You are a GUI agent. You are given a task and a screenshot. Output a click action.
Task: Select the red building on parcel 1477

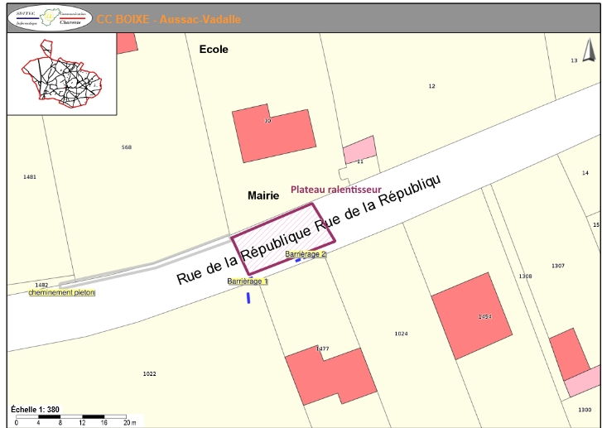[329, 376]
